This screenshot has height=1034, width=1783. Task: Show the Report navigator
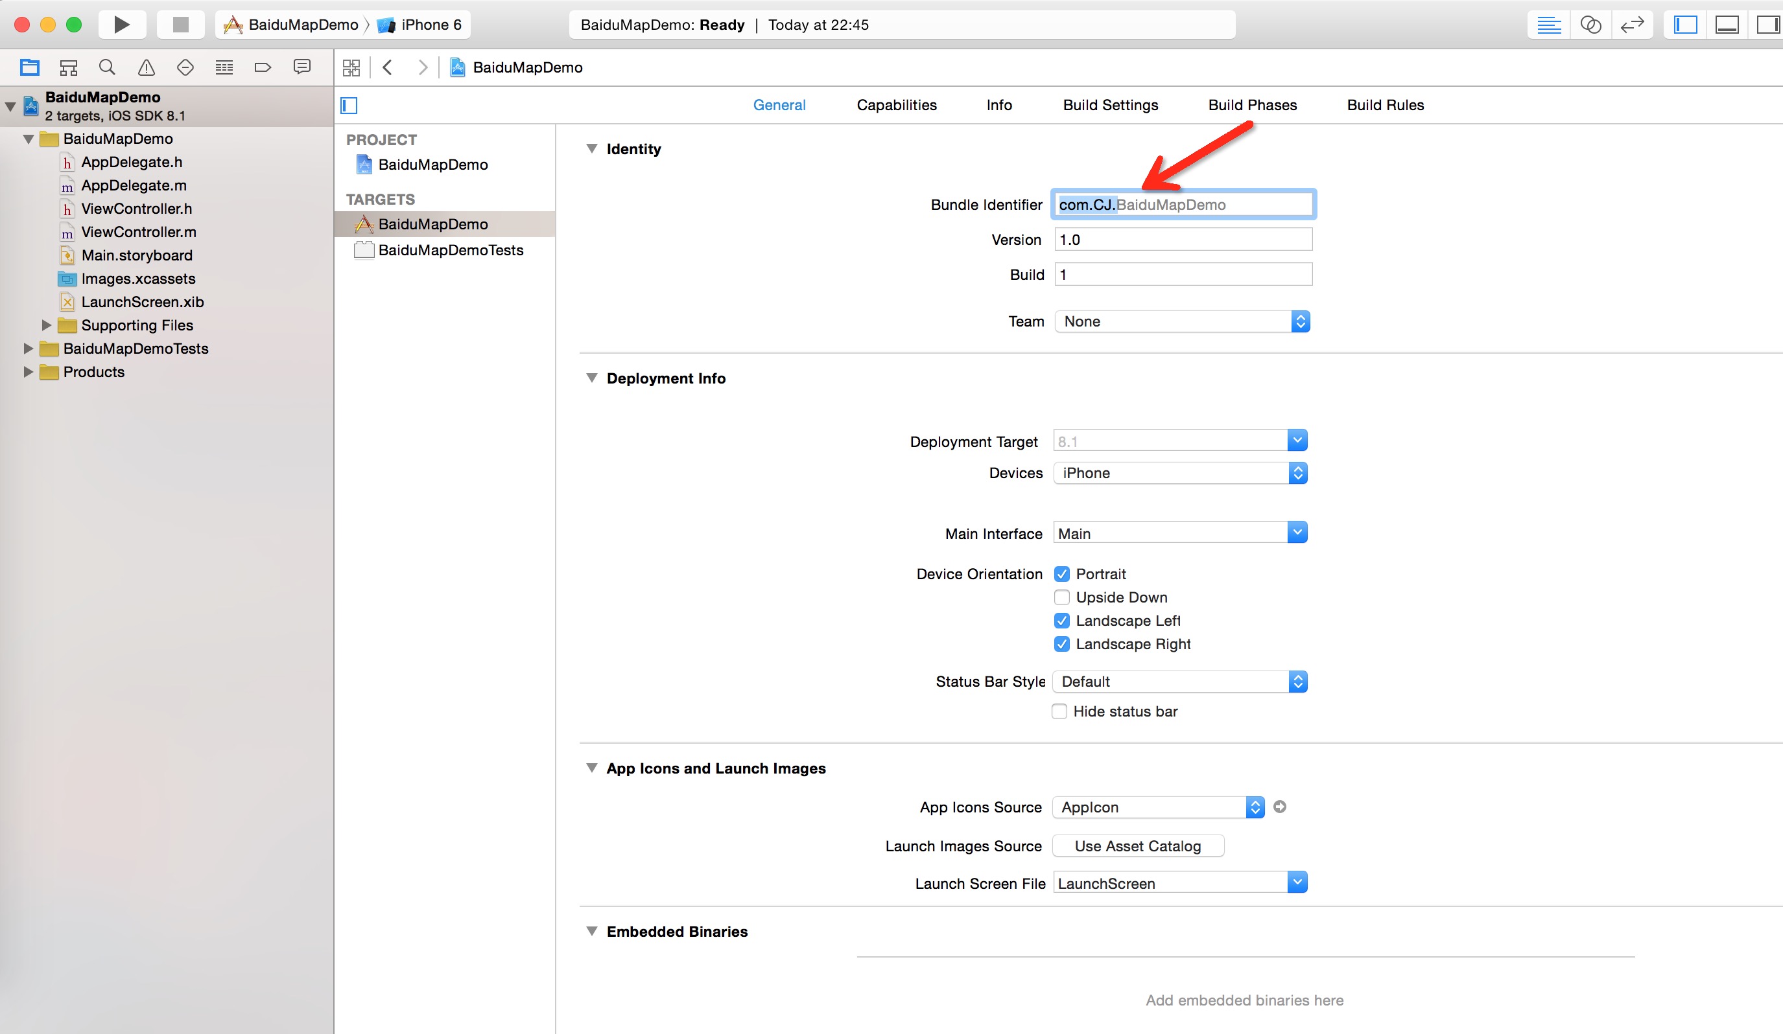pos(302,67)
